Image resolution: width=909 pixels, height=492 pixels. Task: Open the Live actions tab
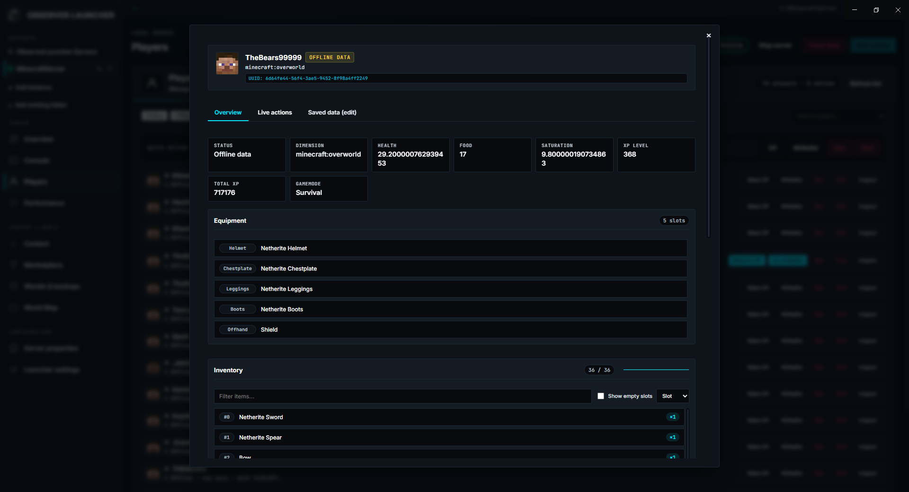pyautogui.click(x=275, y=113)
